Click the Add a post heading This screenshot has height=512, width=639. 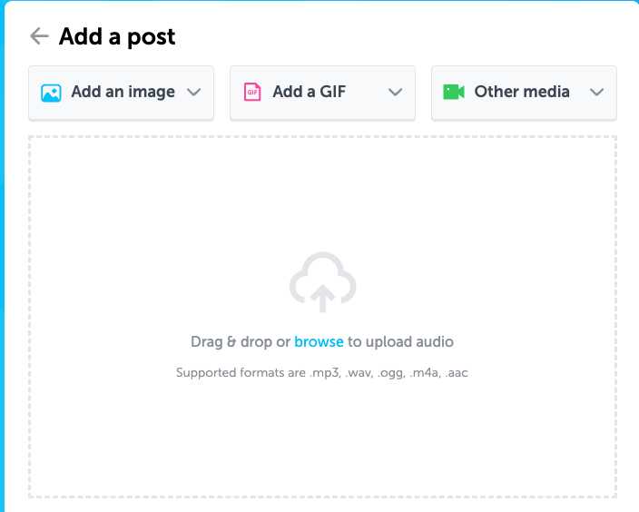click(117, 36)
